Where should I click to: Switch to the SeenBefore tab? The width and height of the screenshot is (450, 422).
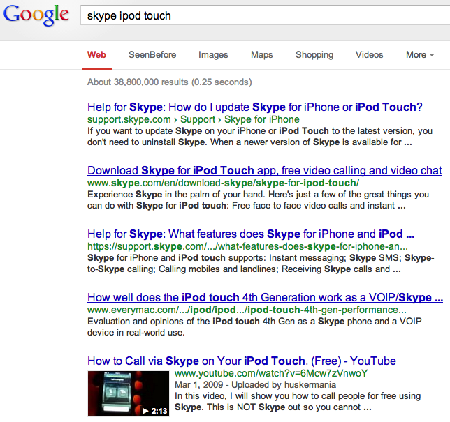[152, 54]
